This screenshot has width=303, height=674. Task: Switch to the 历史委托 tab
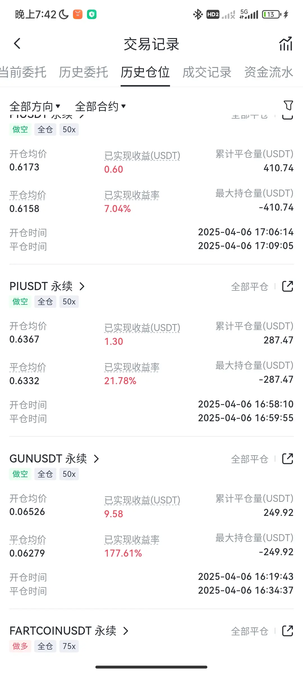(83, 72)
